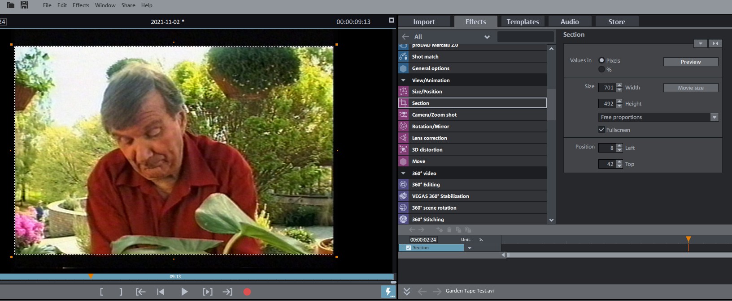Select Pixels as value unit
Viewport: 732px width, 301px height.
(x=601, y=60)
